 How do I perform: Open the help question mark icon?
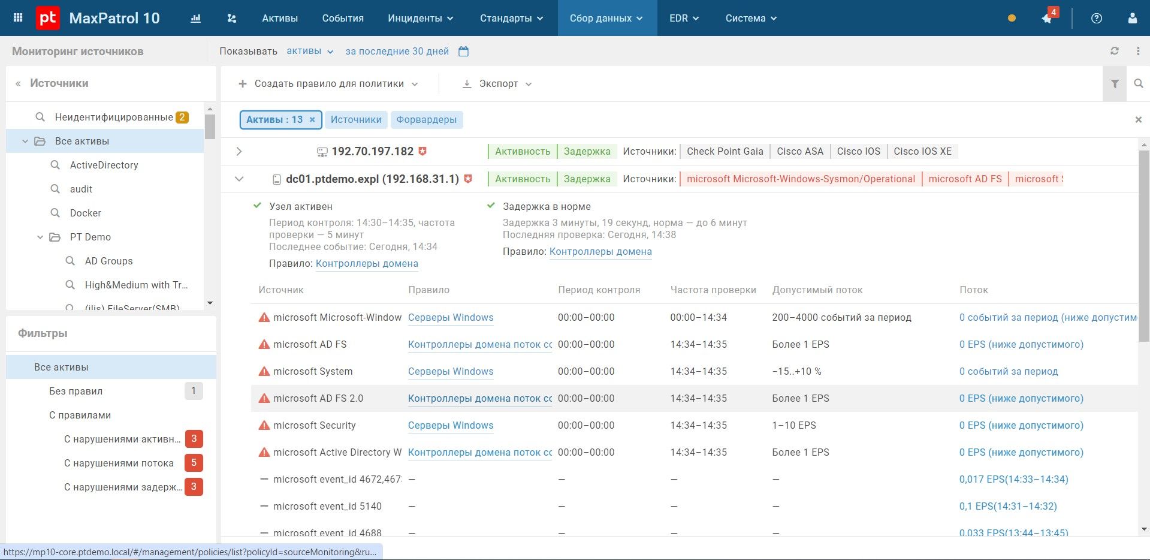tap(1096, 18)
